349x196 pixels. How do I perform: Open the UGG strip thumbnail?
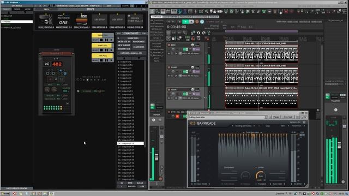click(x=46, y=20)
